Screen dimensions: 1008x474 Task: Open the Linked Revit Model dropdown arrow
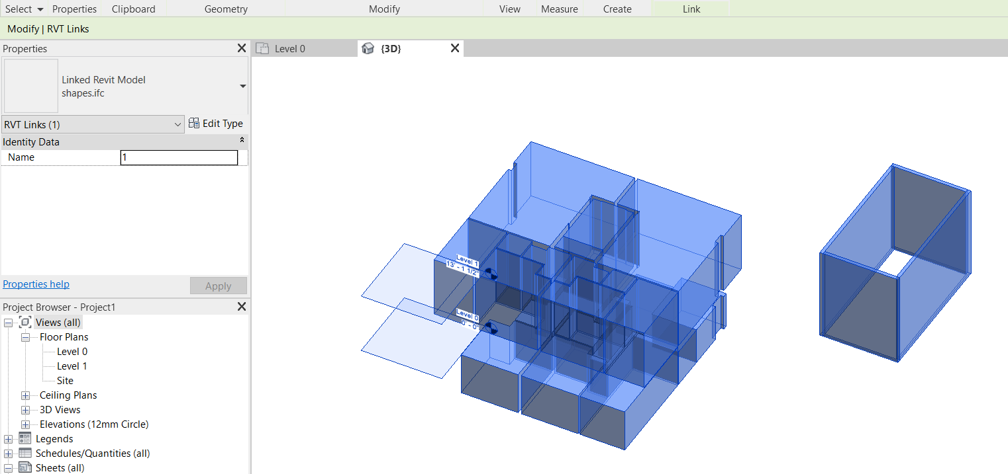tap(242, 86)
